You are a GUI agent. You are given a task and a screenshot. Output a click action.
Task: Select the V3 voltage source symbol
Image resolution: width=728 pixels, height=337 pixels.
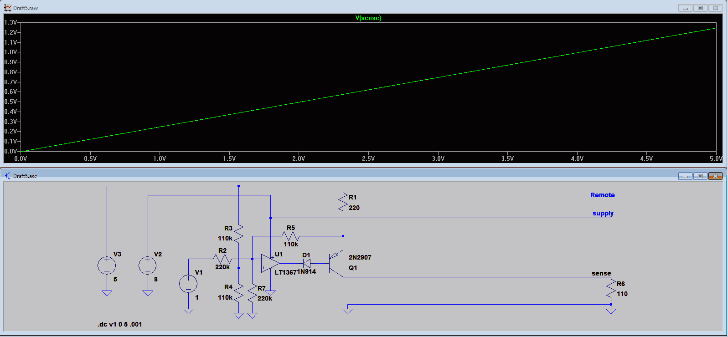(x=107, y=266)
